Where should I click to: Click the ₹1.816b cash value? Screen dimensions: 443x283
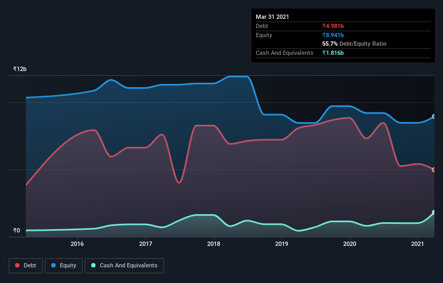pos(333,53)
